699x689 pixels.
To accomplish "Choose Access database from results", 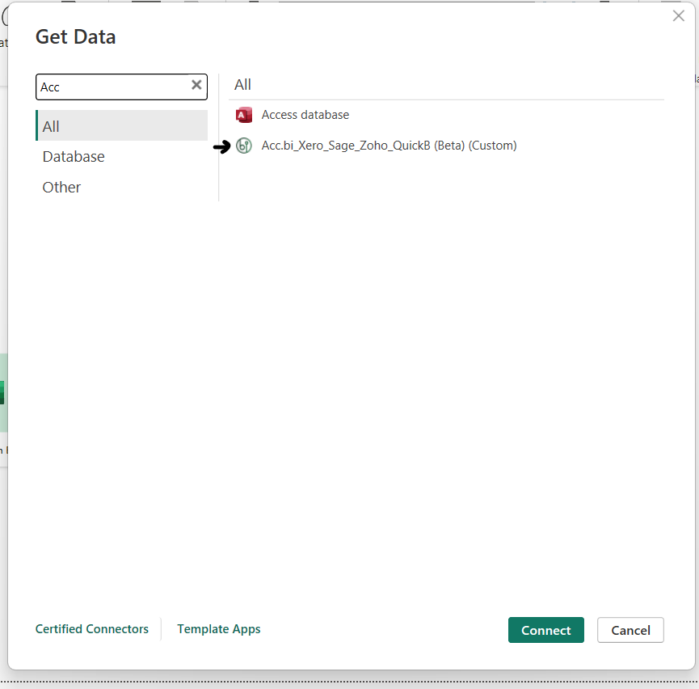I will click(x=305, y=115).
